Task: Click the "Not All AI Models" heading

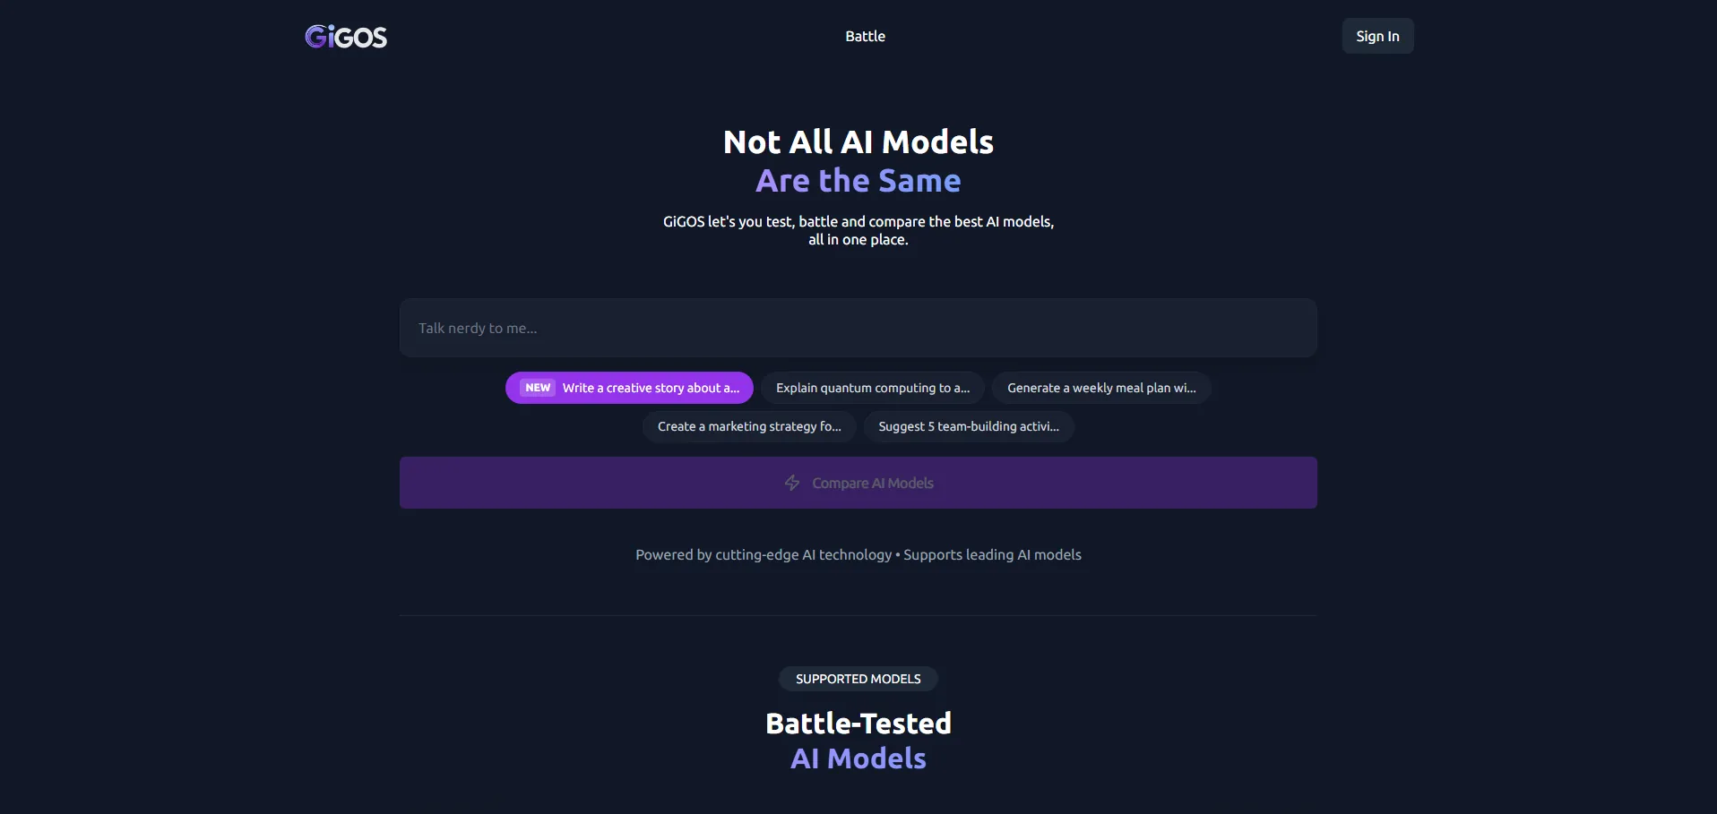Action: pyautogui.click(x=858, y=141)
